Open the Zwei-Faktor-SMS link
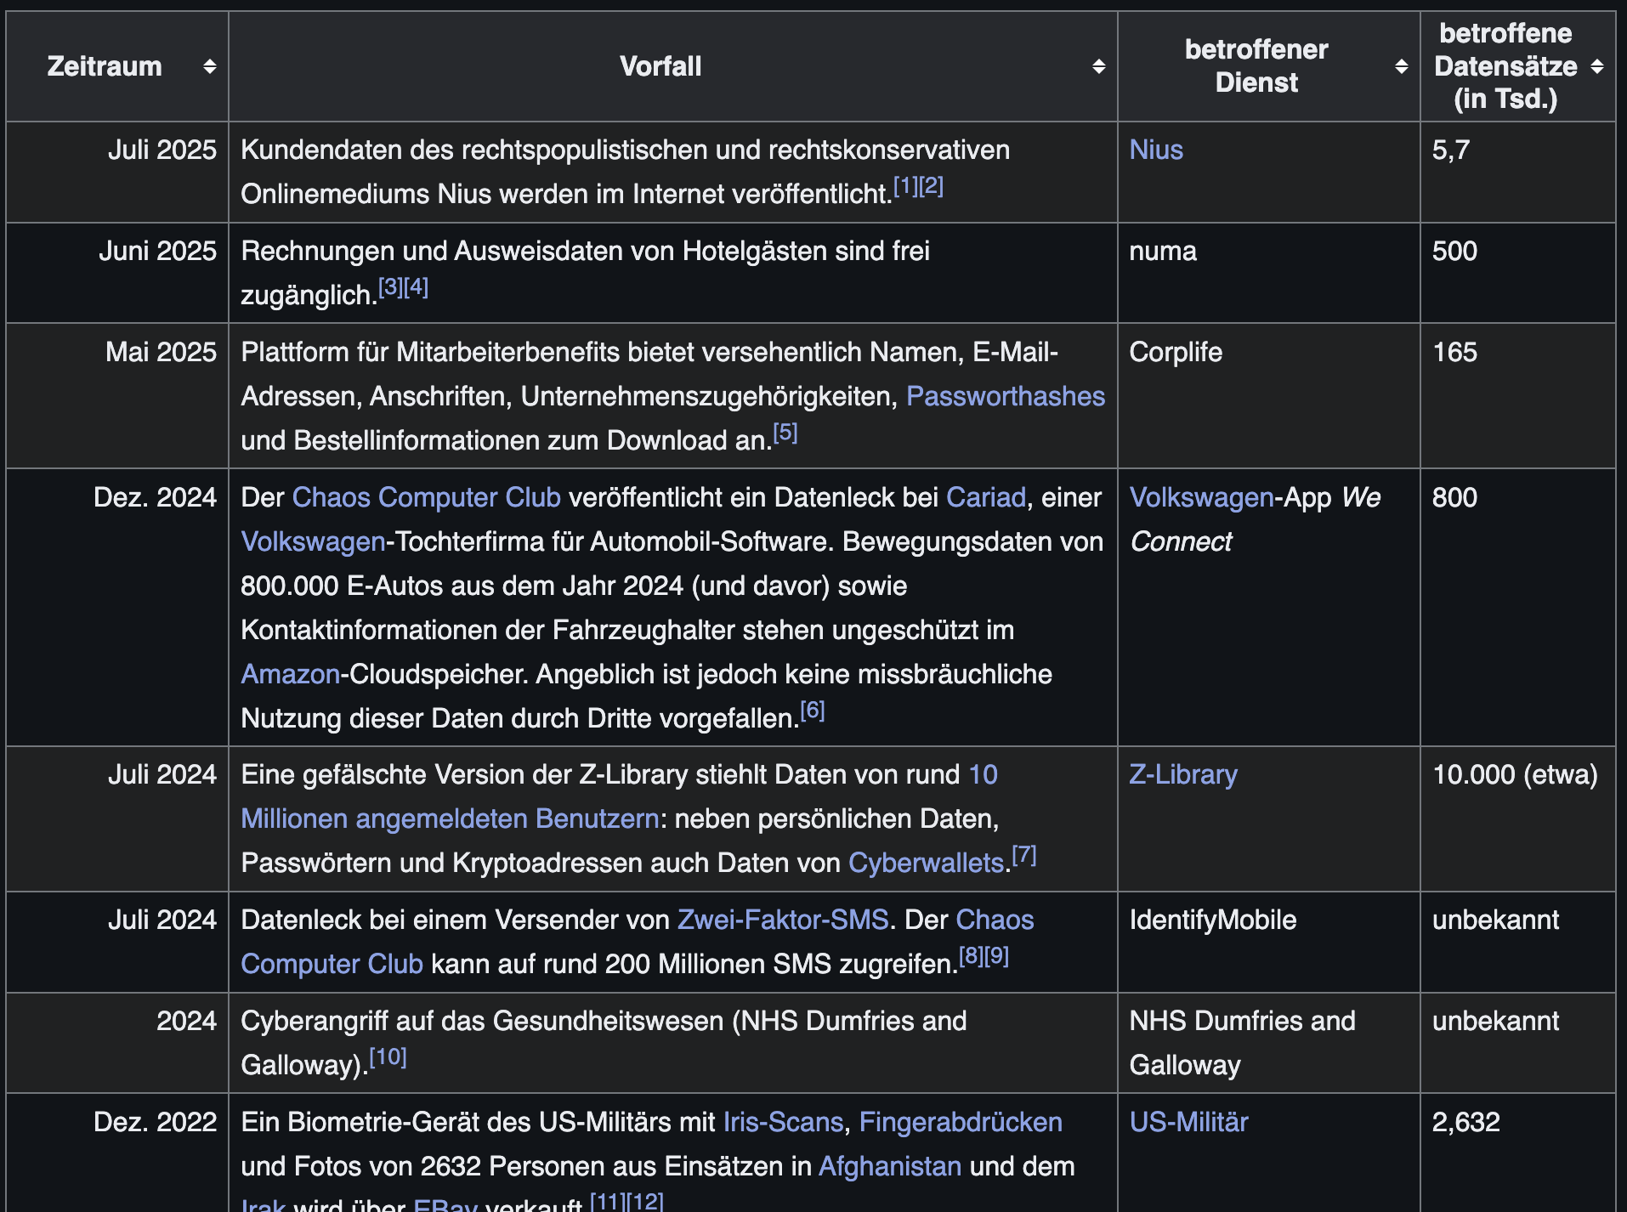Viewport: 1627px width, 1212px height. (782, 920)
